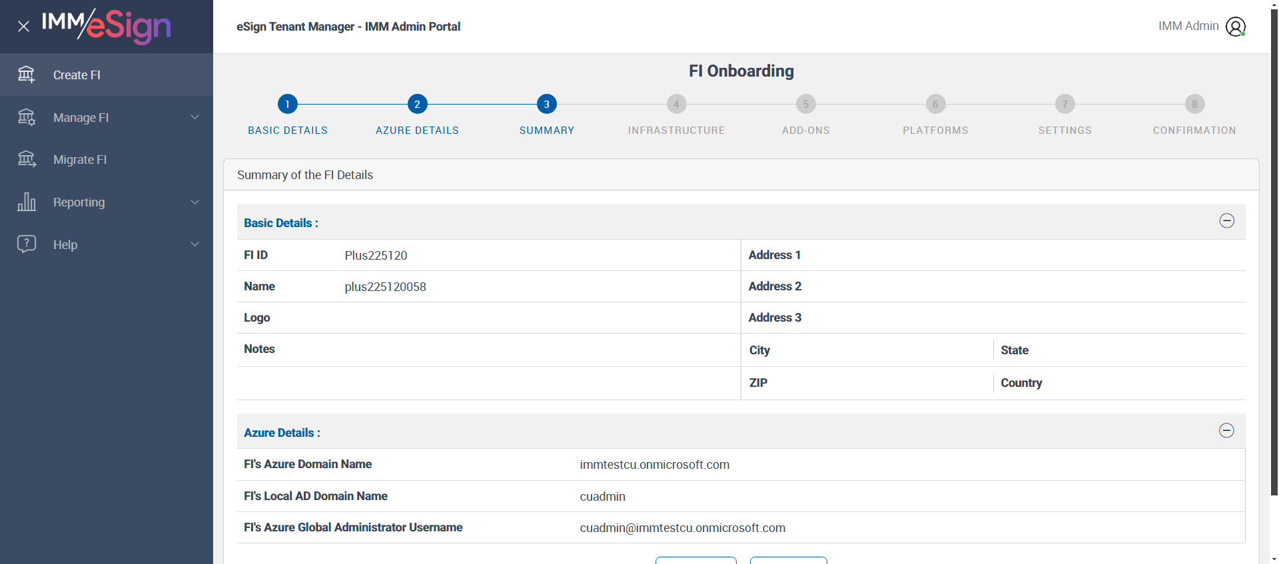Collapse the Azure Details section
1279x564 pixels.
pos(1226,431)
